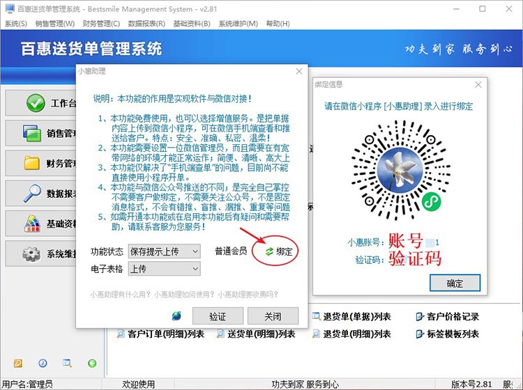The image size is (523, 390).
Task: Minimize the Bestsmile Management System window
Action: click(456, 9)
